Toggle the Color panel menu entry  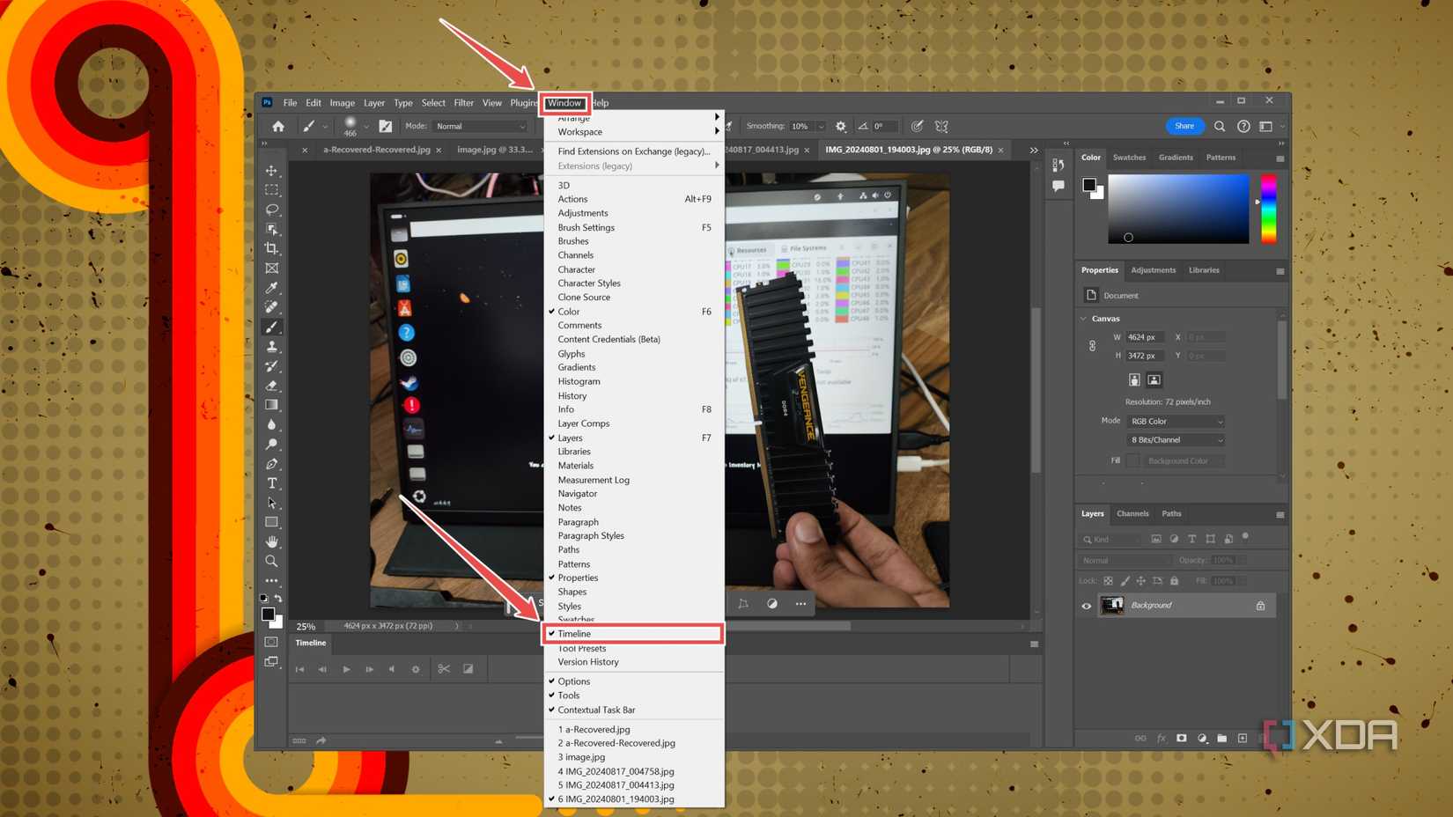(x=633, y=312)
